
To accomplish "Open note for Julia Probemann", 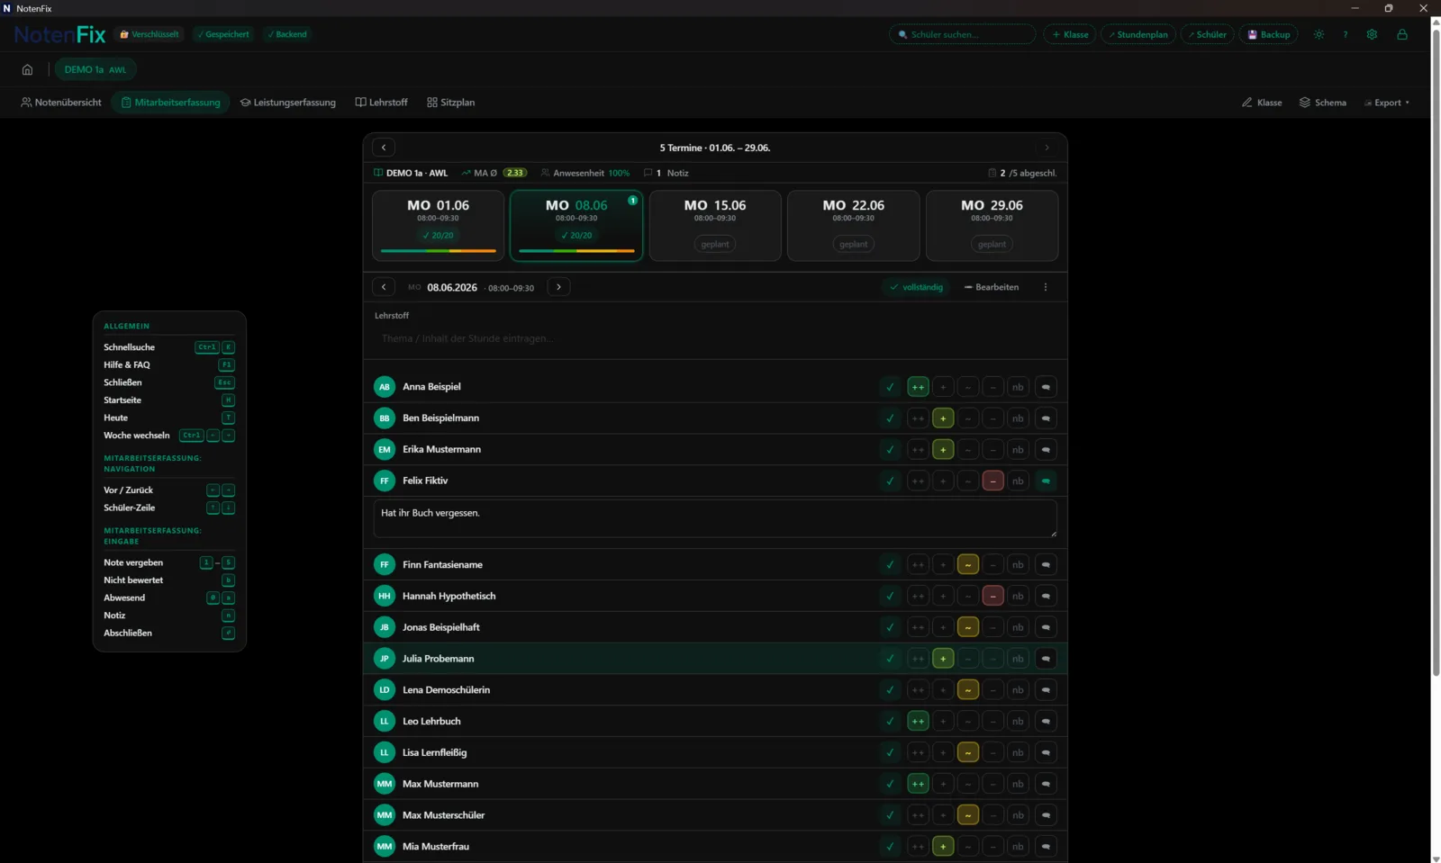I will 1046,659.
